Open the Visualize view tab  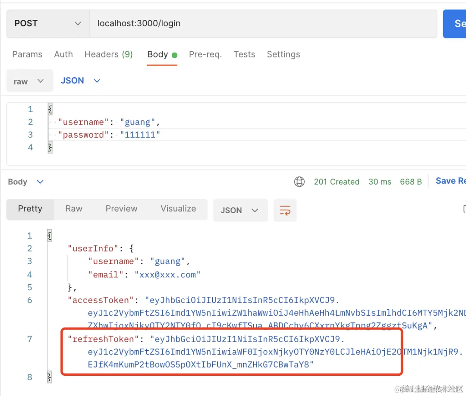point(178,208)
